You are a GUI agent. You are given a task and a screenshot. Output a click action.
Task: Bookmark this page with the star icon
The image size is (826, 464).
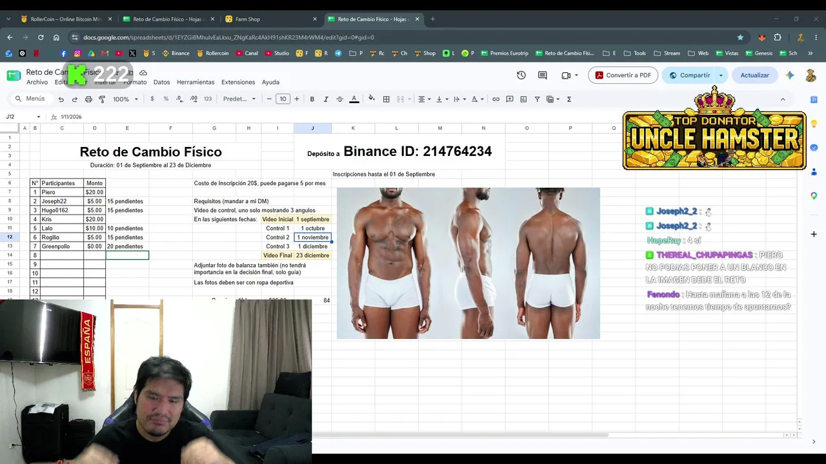(740, 37)
